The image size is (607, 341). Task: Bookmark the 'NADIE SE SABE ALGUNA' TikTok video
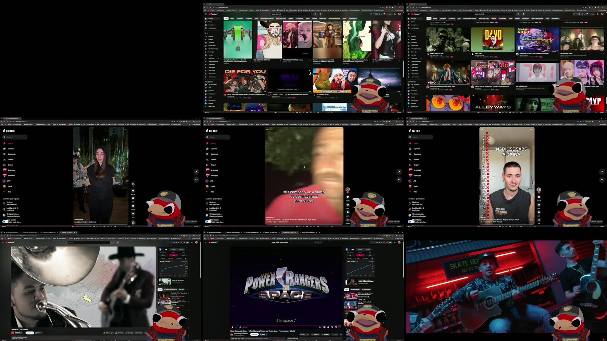pyautogui.click(x=539, y=212)
